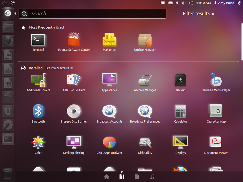Click the Dash home Ubuntu logo button
This screenshot has width=243, height=182.
pyautogui.click(x=8, y=13)
